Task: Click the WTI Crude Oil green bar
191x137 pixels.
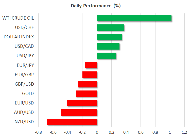Action: pos(134,18)
